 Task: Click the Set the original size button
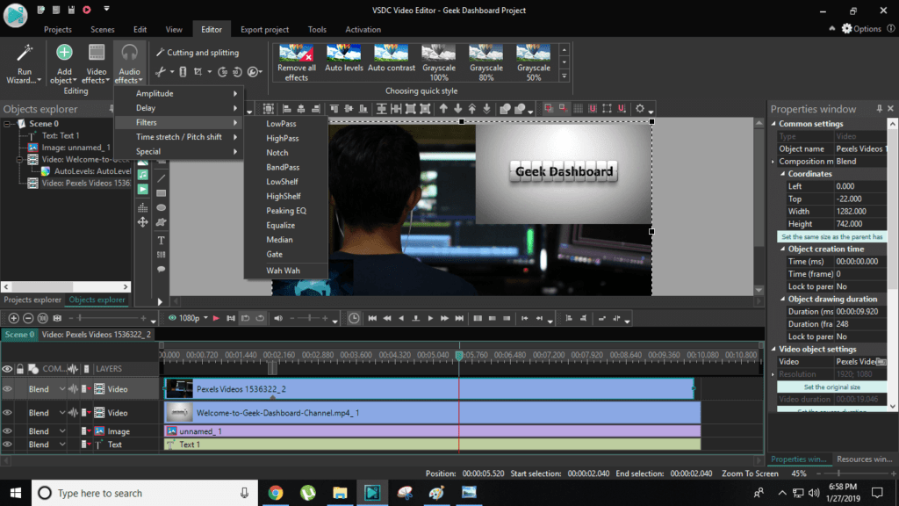pyautogui.click(x=832, y=387)
